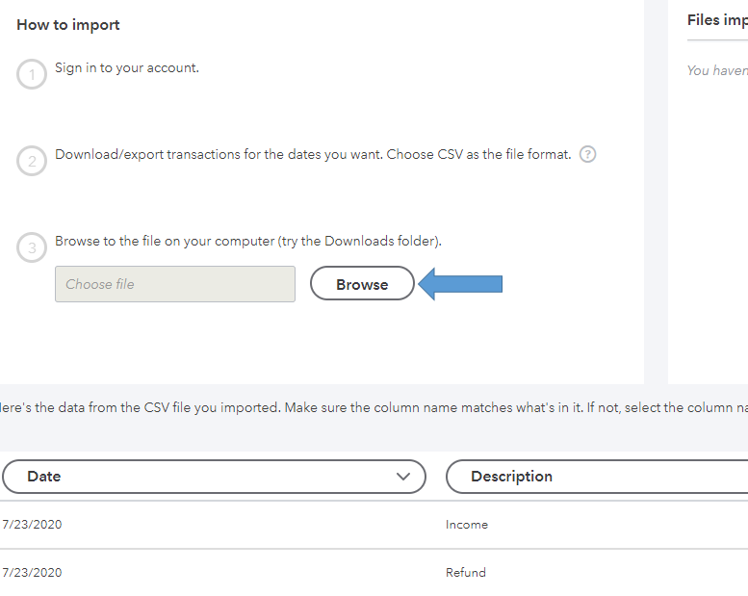Screen dimensions: 748x596
Task: Click 'Browse to the file' instruction text
Action: pos(247,242)
